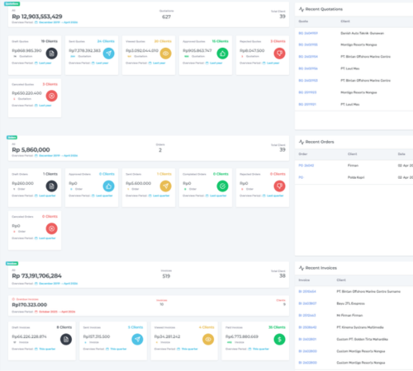Open the Approved Quotes thumbs-up icon
This screenshot has height=371, width=413.
tap(222, 54)
